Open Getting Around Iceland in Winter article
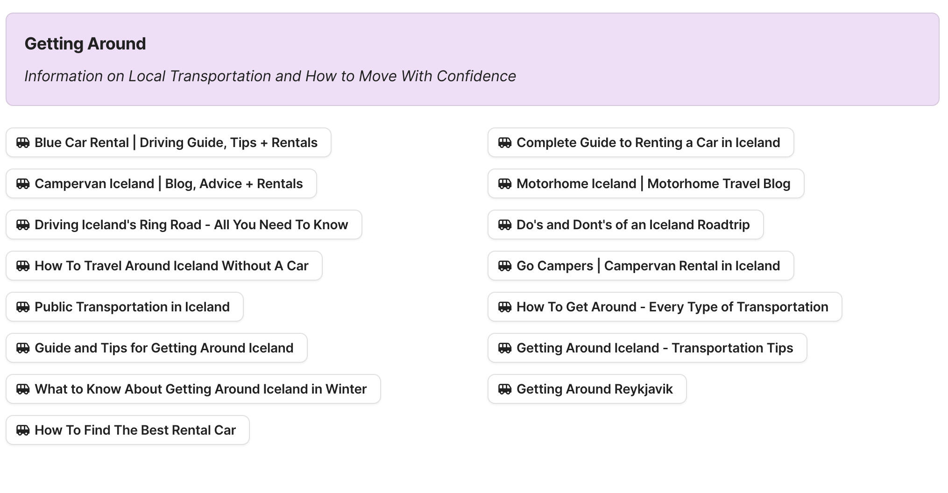Viewport: 948px width, 493px height. pyautogui.click(x=200, y=389)
